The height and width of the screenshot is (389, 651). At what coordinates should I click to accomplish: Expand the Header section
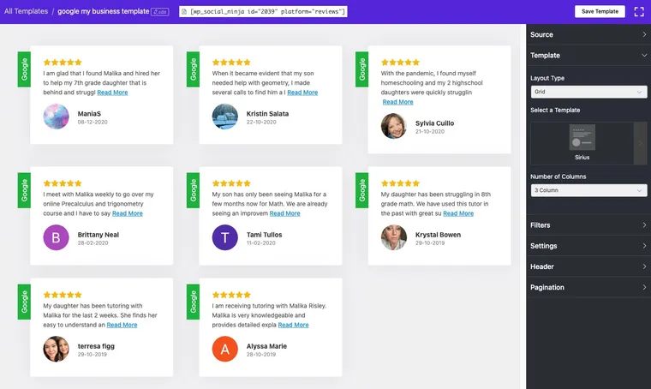[x=588, y=266]
